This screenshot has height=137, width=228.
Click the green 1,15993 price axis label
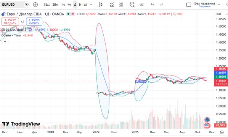(x=221, y=77)
